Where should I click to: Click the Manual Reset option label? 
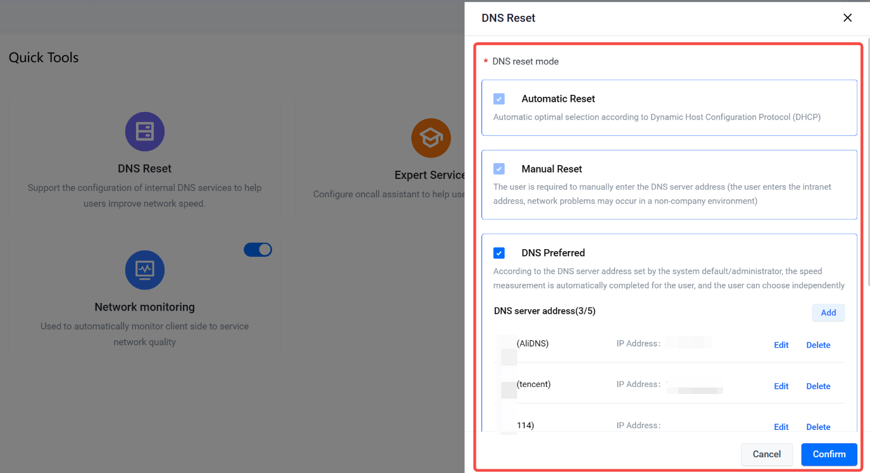pyautogui.click(x=552, y=169)
